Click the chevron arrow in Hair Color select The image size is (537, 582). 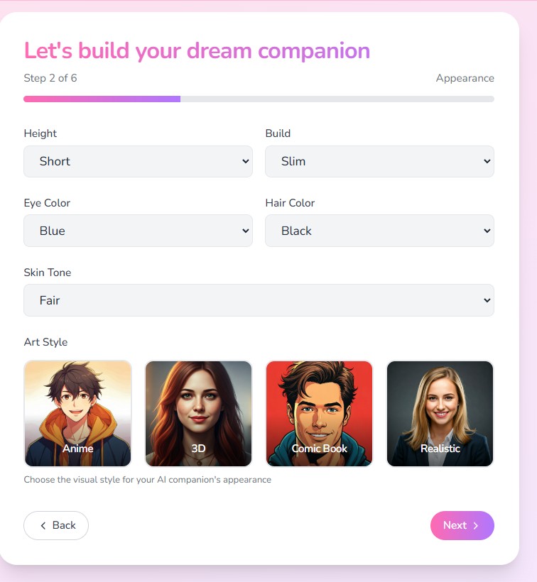point(487,231)
